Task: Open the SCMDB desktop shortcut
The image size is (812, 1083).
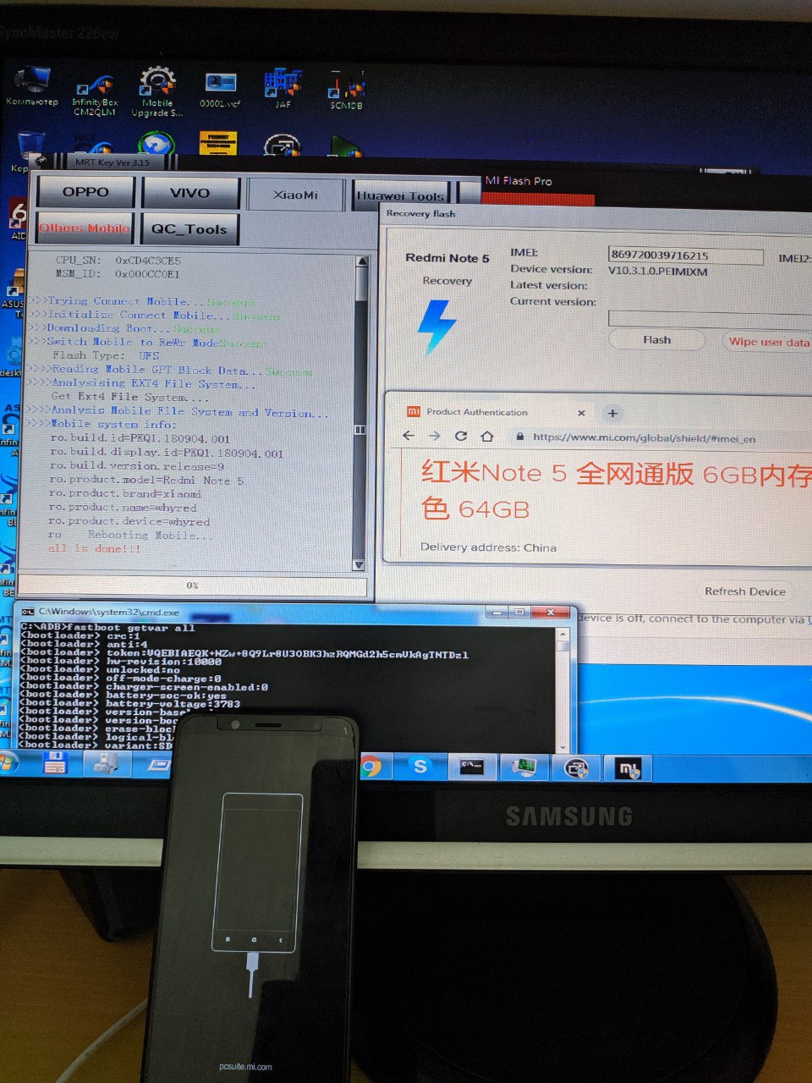Action: (346, 91)
